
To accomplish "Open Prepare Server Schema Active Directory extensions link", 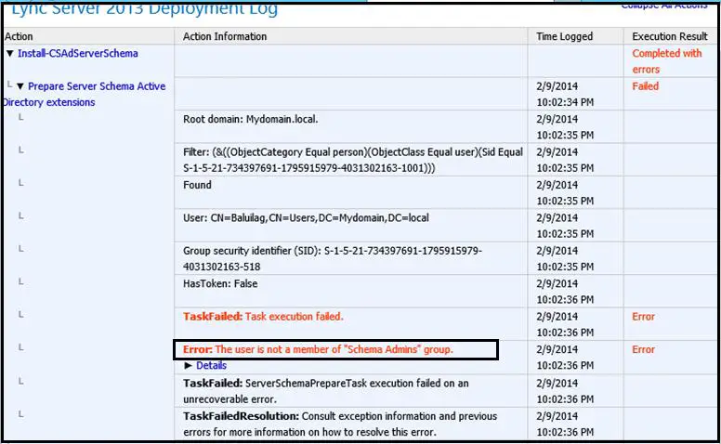I will point(85,94).
